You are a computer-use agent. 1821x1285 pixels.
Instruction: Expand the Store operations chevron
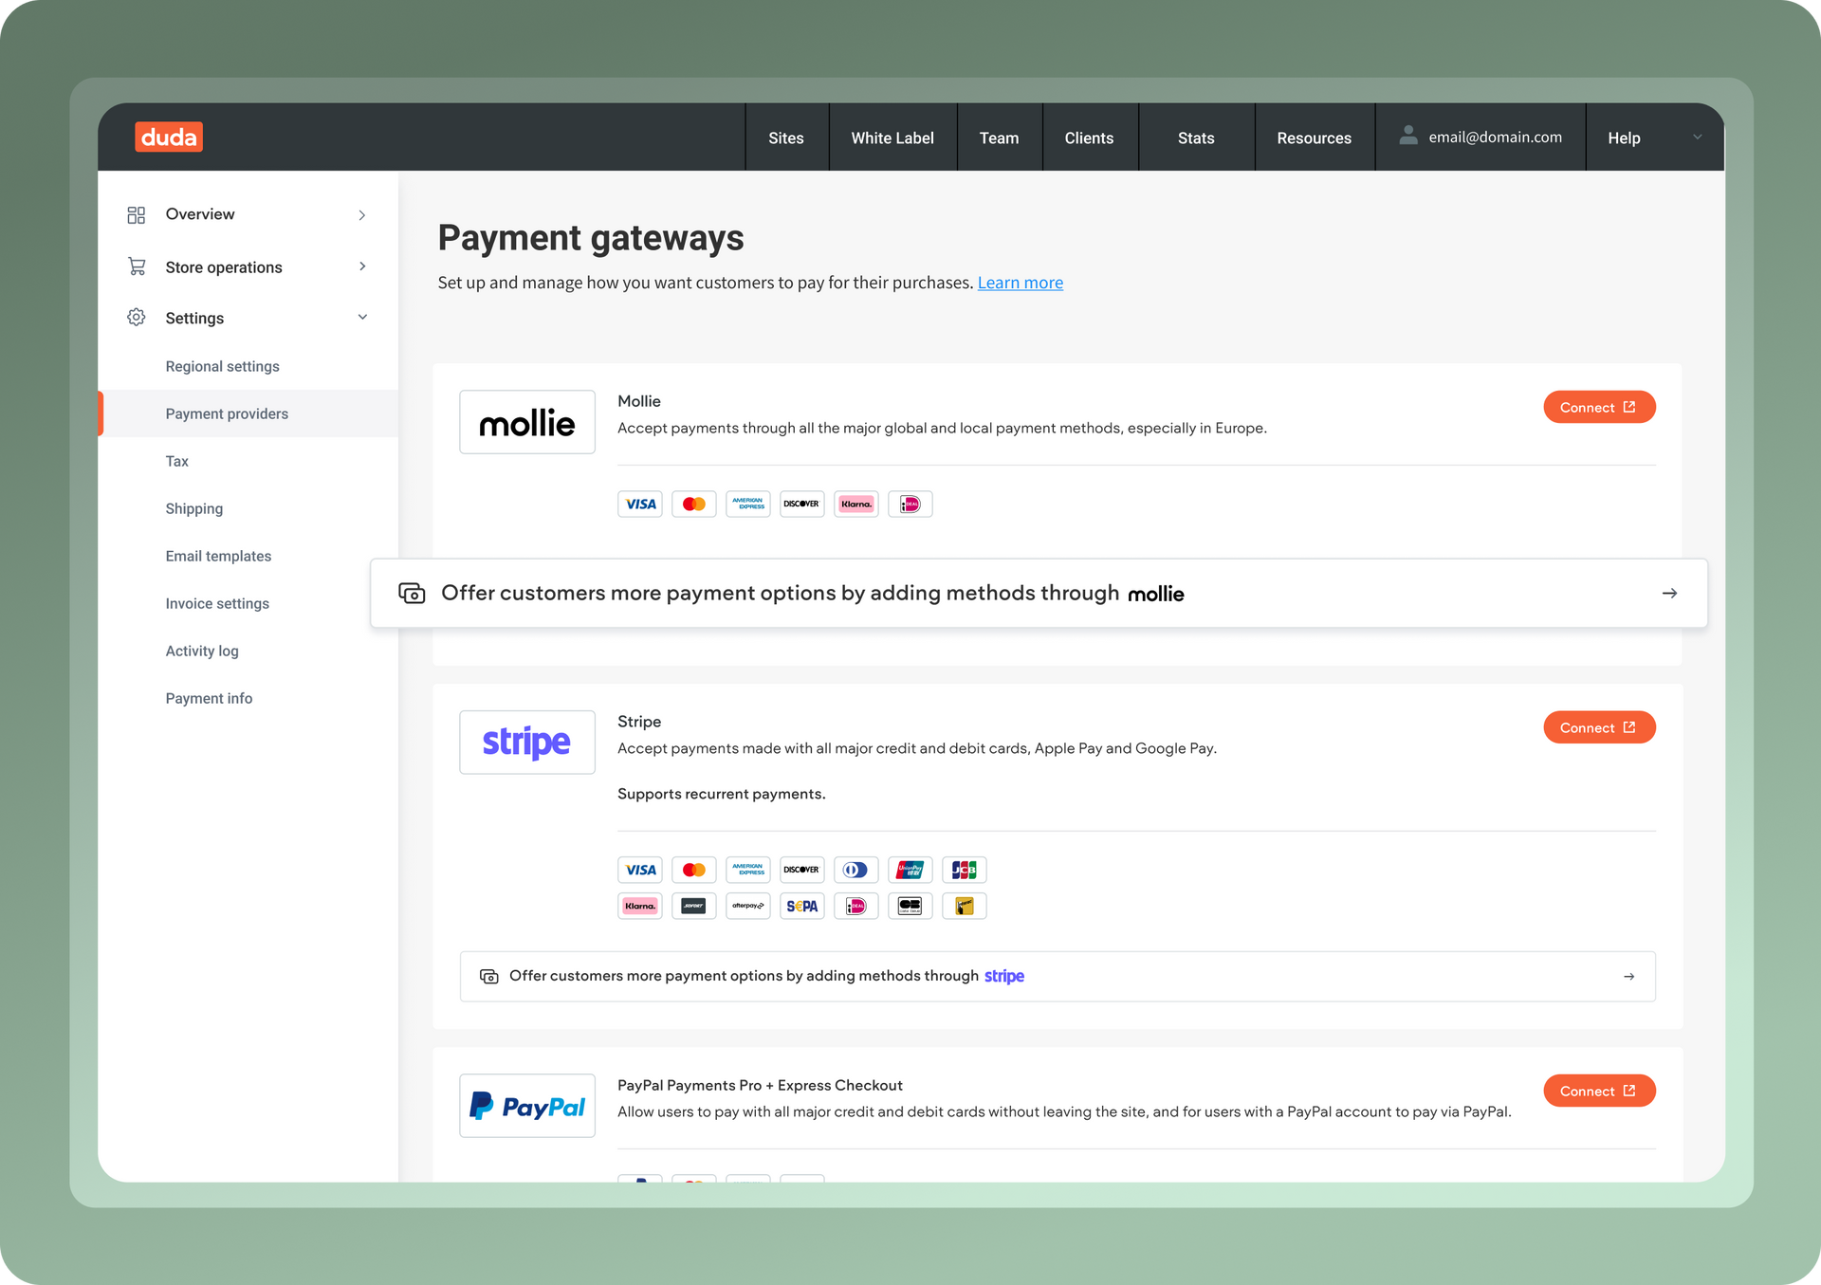coord(362,266)
